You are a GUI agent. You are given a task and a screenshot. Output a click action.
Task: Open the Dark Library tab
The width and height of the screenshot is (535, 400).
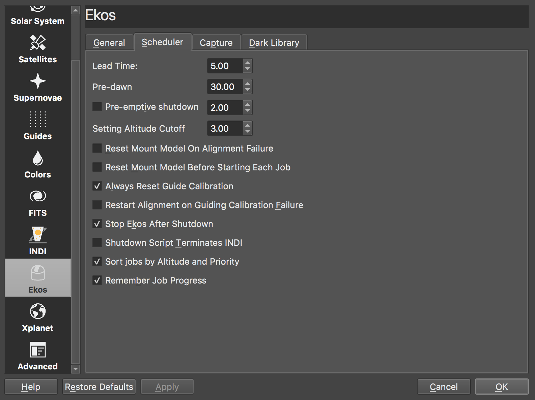pos(274,43)
